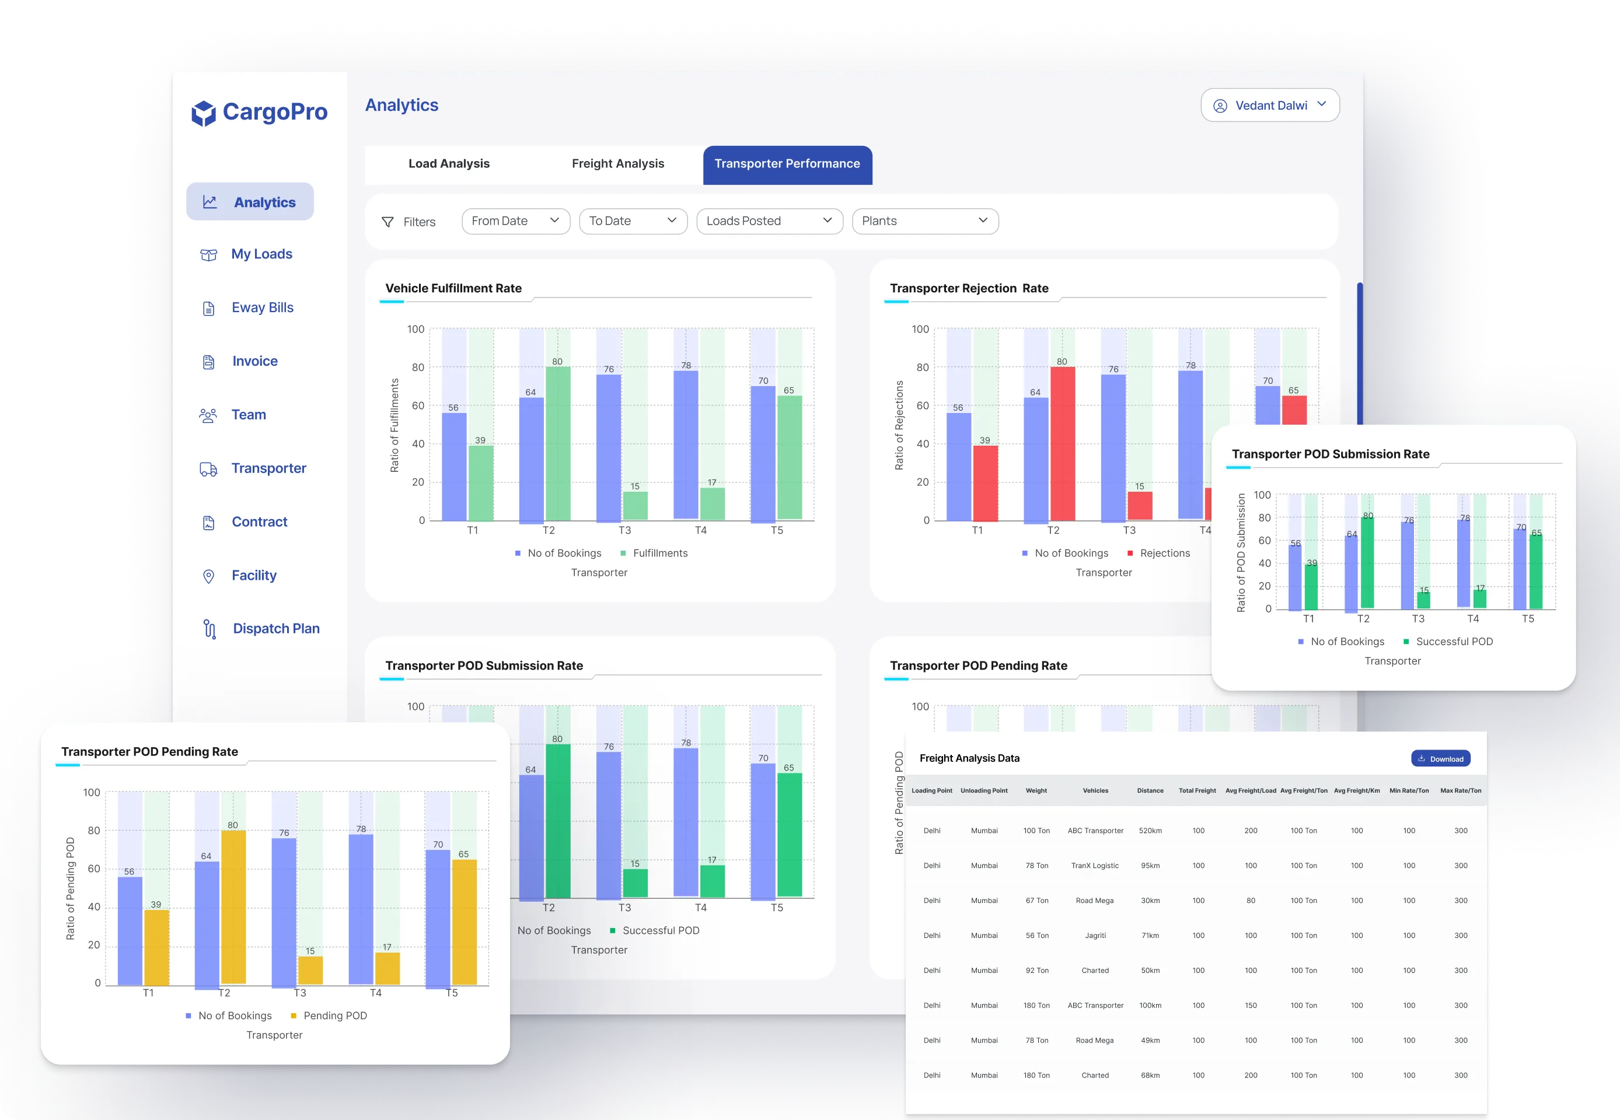Click the vertical scrollbar of analytics panel

[x=1360, y=353]
